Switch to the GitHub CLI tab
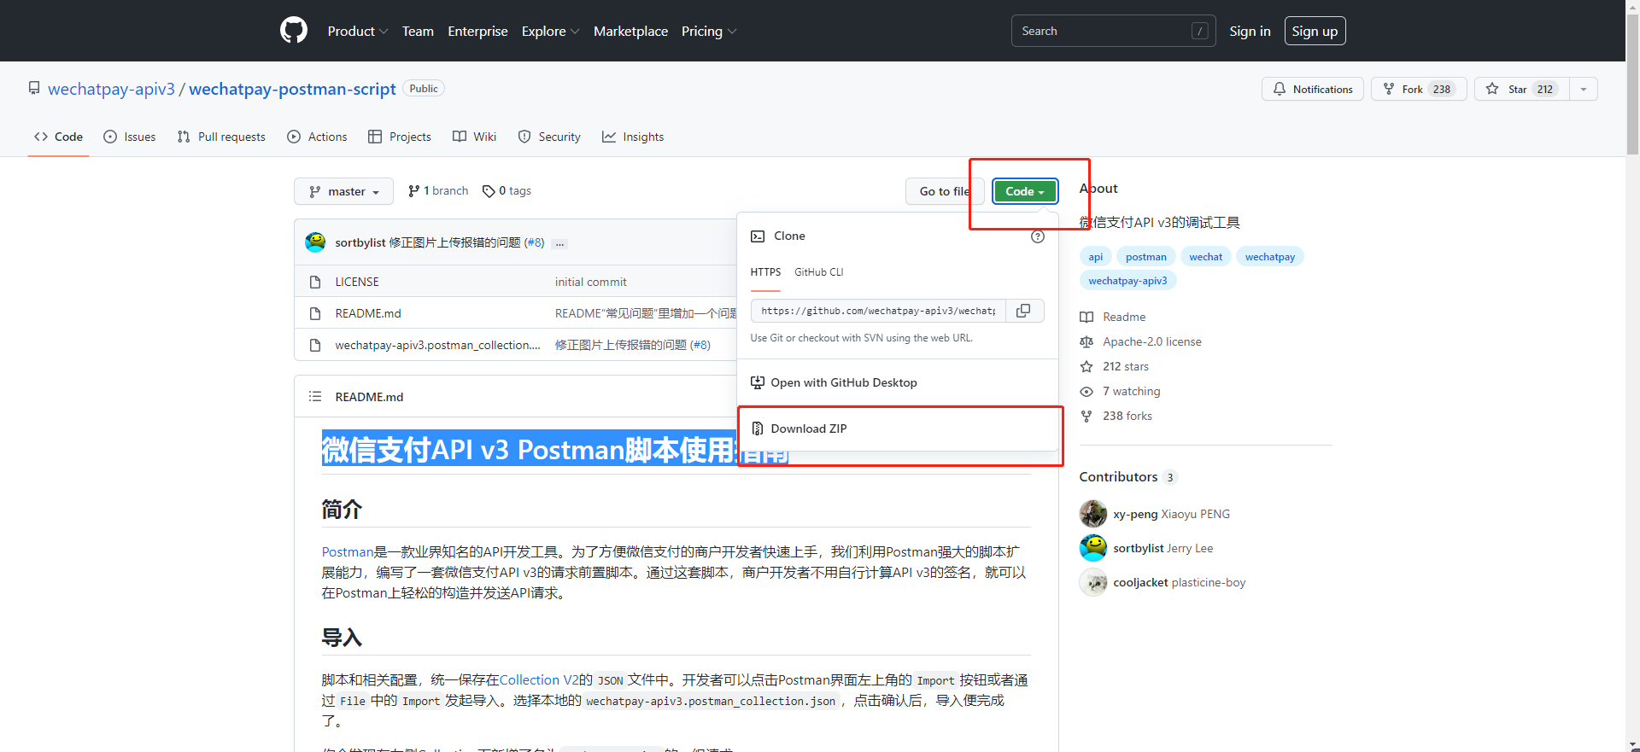The image size is (1640, 752). tap(818, 272)
